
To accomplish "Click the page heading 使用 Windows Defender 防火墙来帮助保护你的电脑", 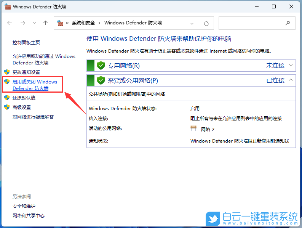I will [x=159, y=39].
